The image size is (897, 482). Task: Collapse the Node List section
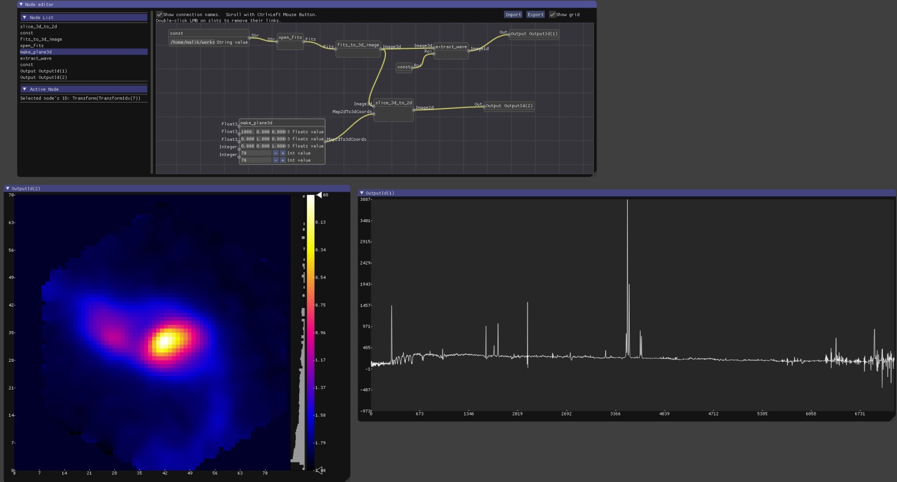click(x=24, y=18)
